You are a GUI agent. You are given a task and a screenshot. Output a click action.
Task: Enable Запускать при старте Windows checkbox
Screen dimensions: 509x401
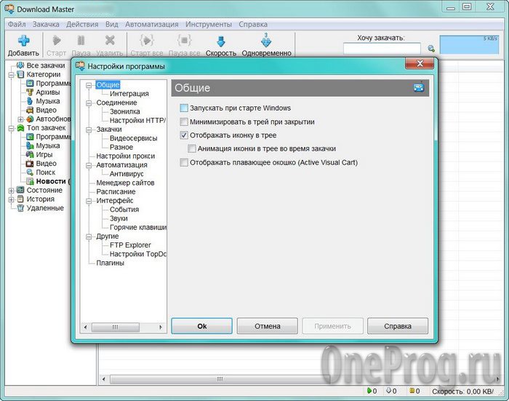tap(184, 108)
